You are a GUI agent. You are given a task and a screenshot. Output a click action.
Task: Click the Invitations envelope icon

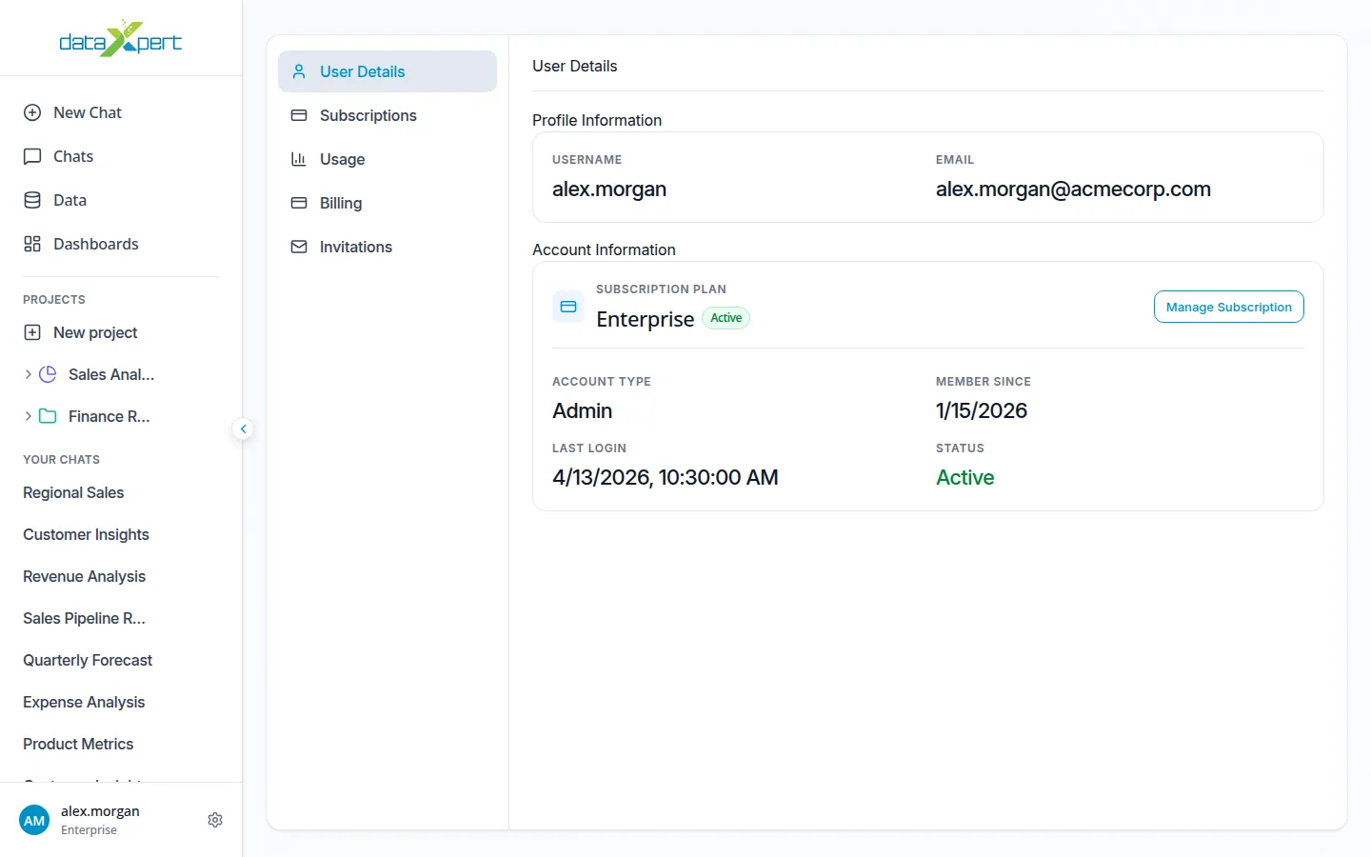click(299, 247)
